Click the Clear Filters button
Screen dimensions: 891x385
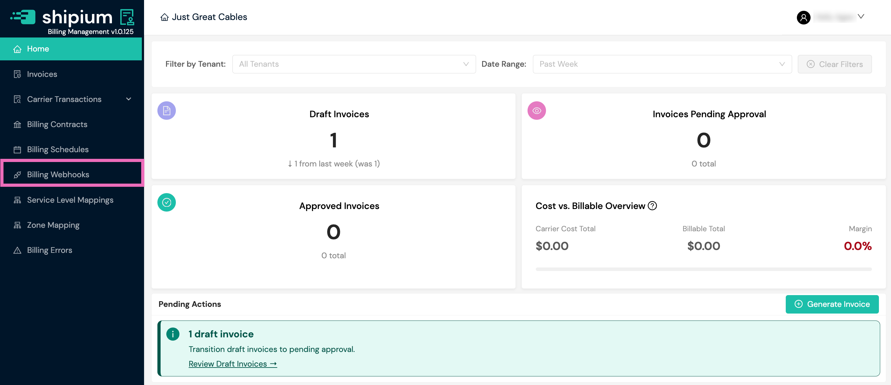(x=834, y=64)
